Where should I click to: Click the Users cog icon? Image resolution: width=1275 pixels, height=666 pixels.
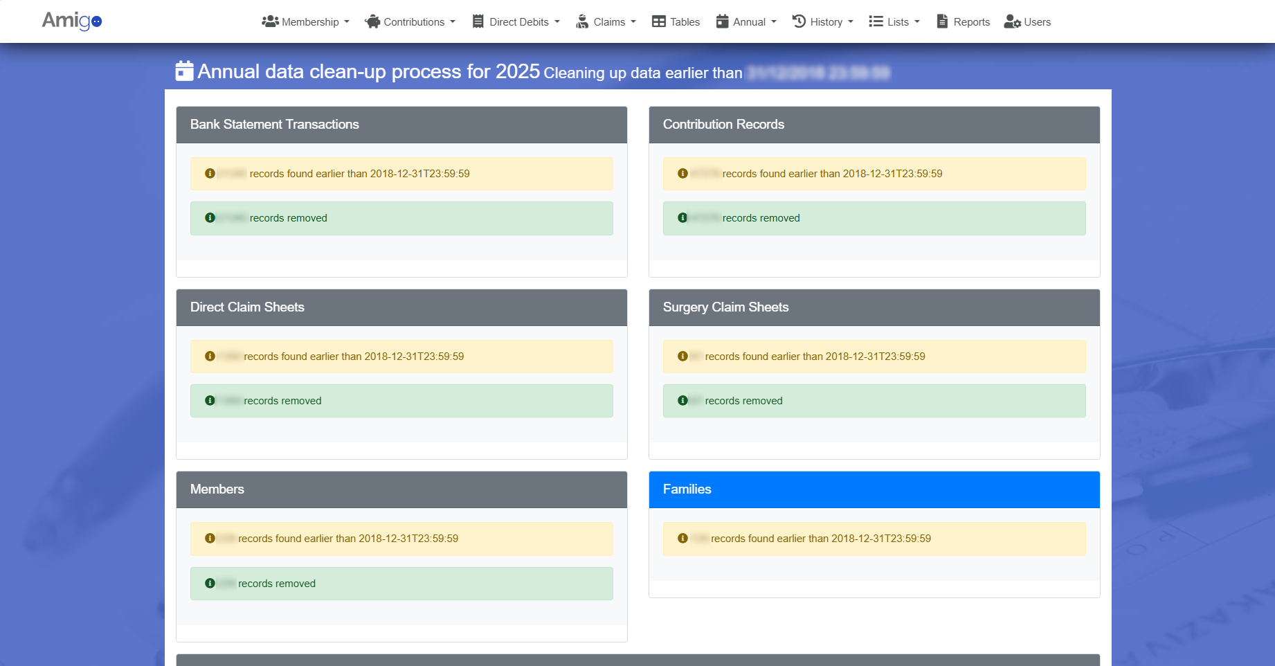tap(1012, 21)
